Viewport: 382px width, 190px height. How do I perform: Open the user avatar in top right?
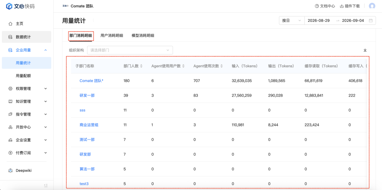click(x=372, y=6)
